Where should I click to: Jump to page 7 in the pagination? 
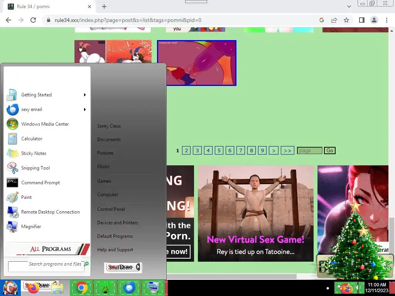coord(241,151)
